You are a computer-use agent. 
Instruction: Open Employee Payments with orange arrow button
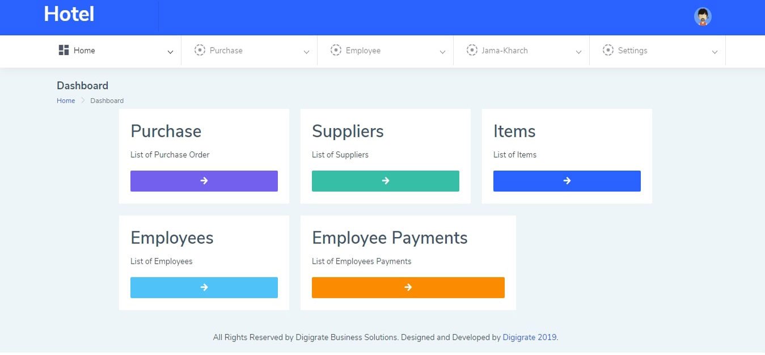[408, 288]
